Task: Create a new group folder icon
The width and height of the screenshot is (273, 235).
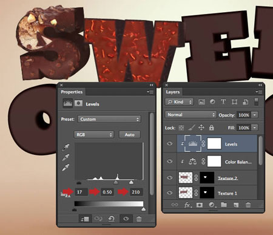Action: coord(224,205)
